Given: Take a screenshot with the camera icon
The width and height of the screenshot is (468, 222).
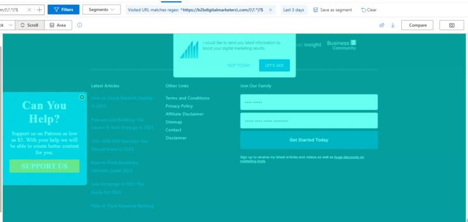Looking at the screenshot, I should (452, 25).
